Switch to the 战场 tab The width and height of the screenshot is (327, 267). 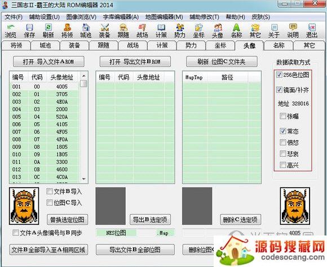(x=133, y=46)
